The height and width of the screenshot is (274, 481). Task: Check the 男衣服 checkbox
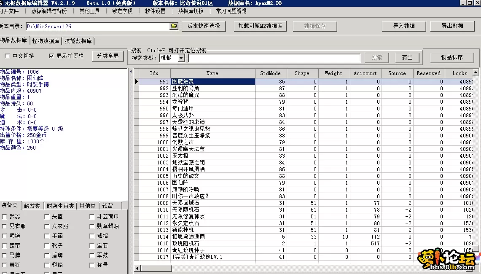pyautogui.click(x=4, y=226)
